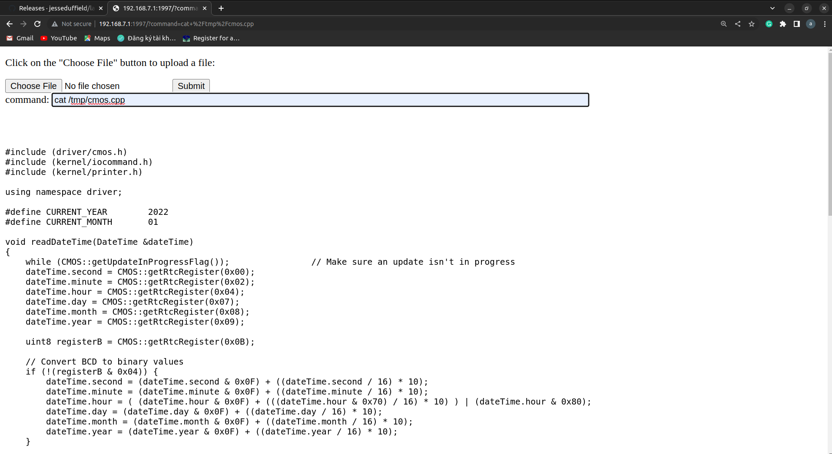Open the Extensions puzzle icon

(x=783, y=24)
